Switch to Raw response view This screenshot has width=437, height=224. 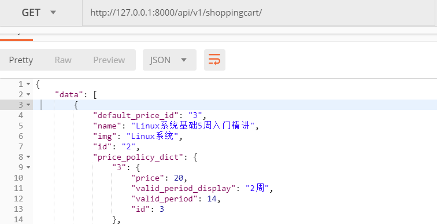[63, 60]
